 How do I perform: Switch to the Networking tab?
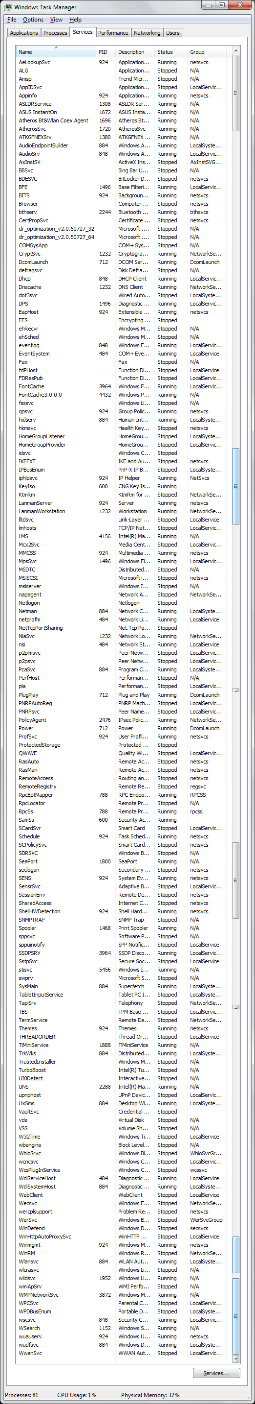[x=147, y=33]
